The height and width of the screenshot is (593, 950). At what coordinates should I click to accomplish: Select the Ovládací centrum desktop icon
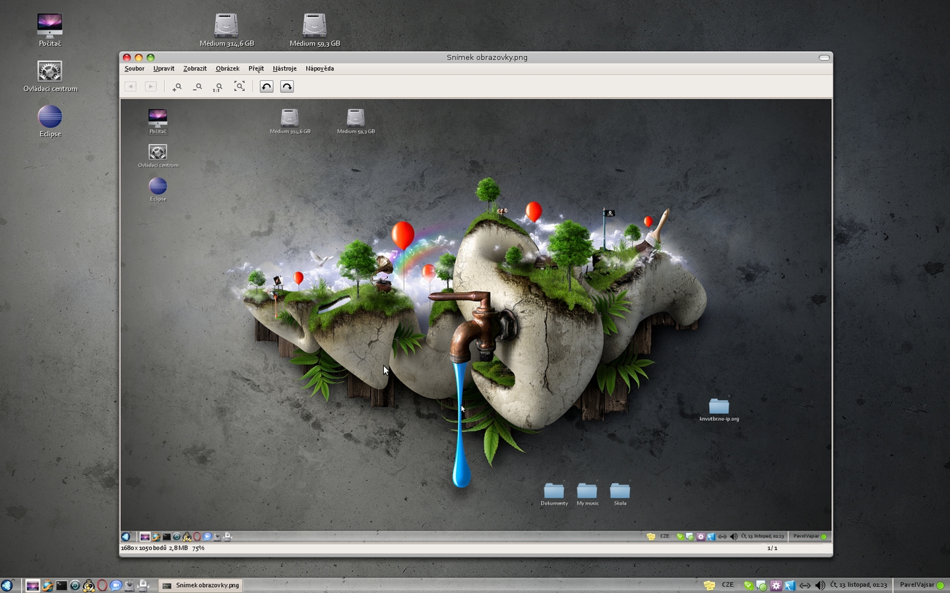pos(50,76)
